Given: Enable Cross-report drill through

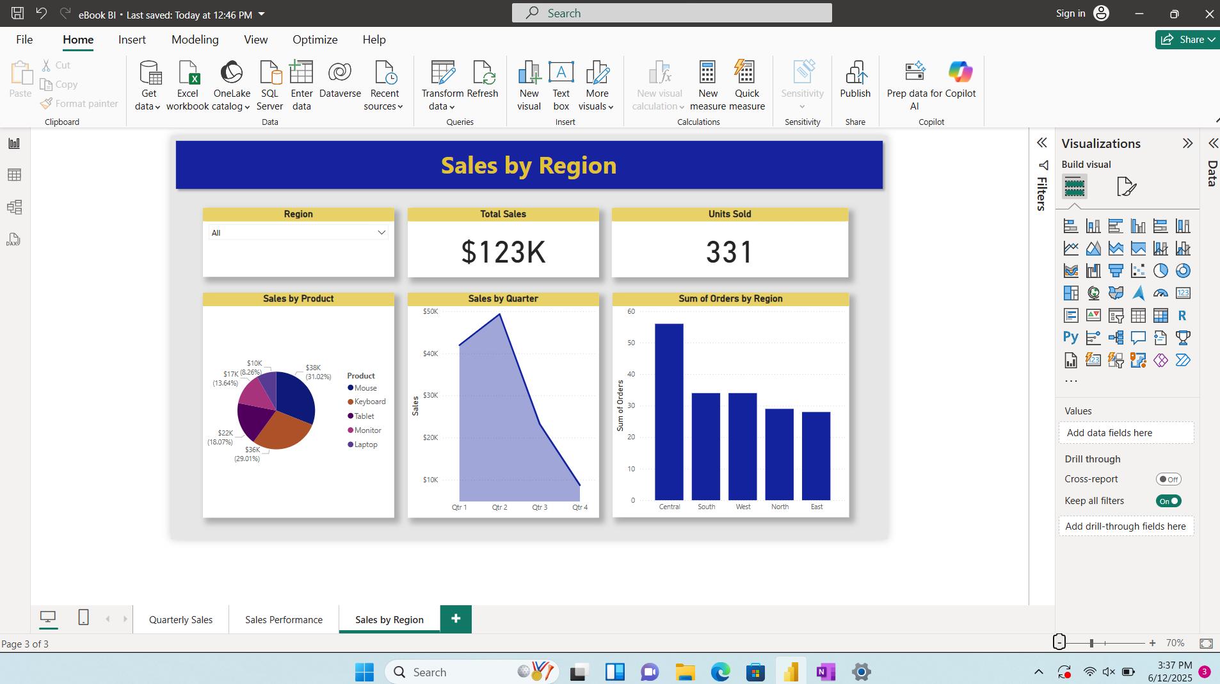Looking at the screenshot, I should coord(1169,479).
